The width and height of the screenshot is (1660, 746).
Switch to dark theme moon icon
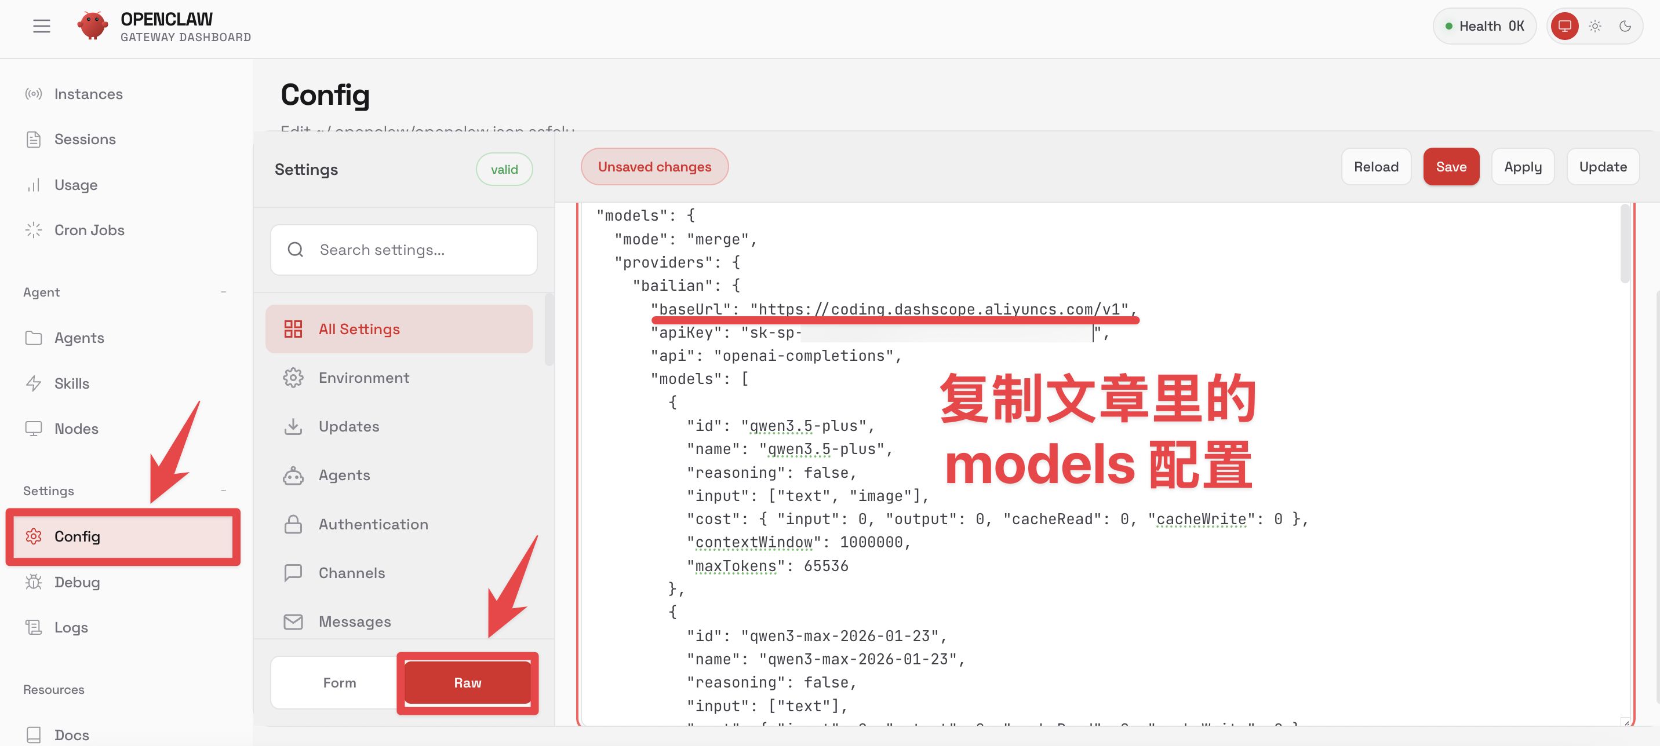(1625, 27)
